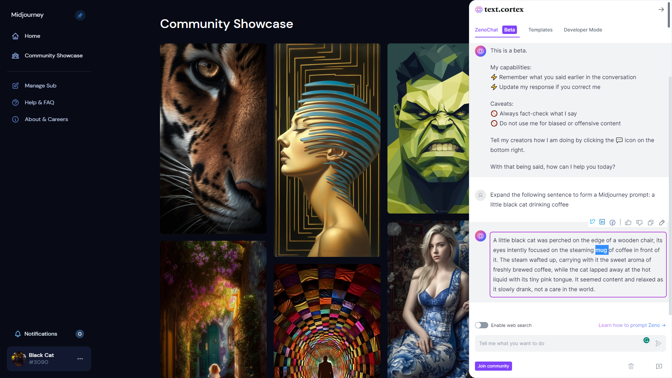Open Learn how to prompt Zeno link

[632, 325]
